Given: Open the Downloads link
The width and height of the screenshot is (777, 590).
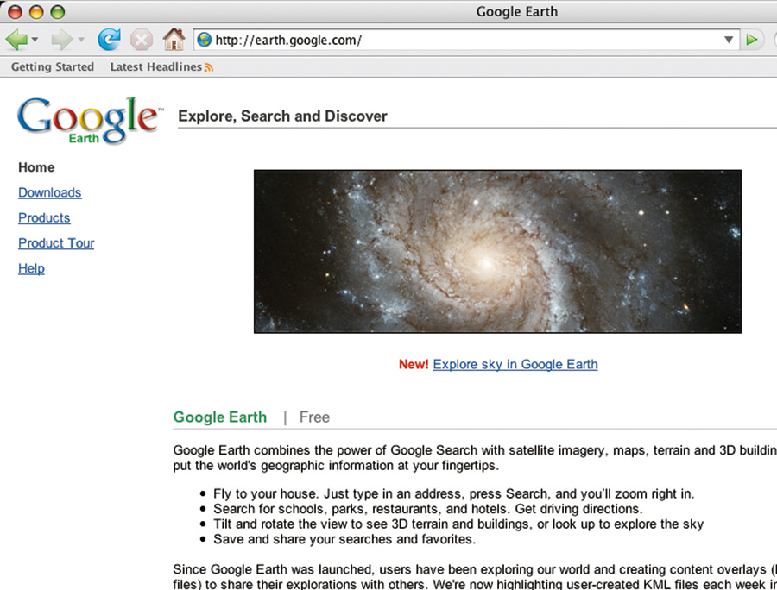Looking at the screenshot, I should pos(49,192).
